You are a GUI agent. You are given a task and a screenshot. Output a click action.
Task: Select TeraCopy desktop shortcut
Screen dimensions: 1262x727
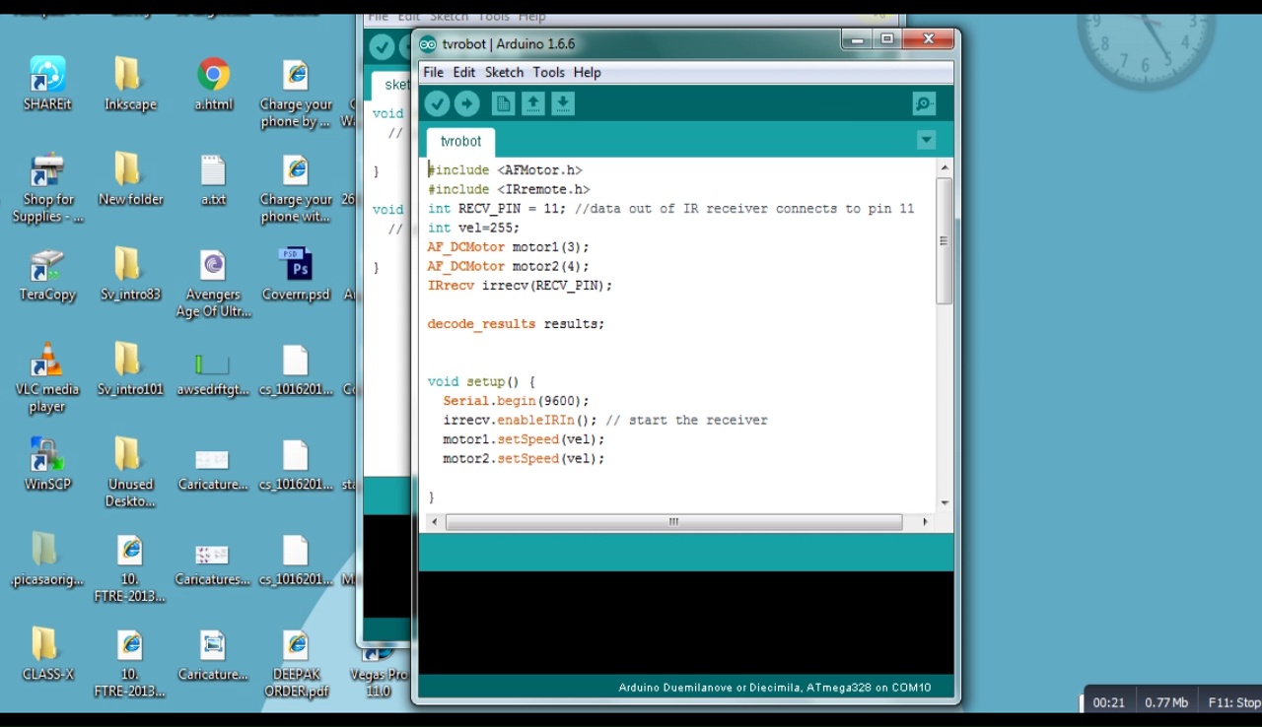(47, 275)
